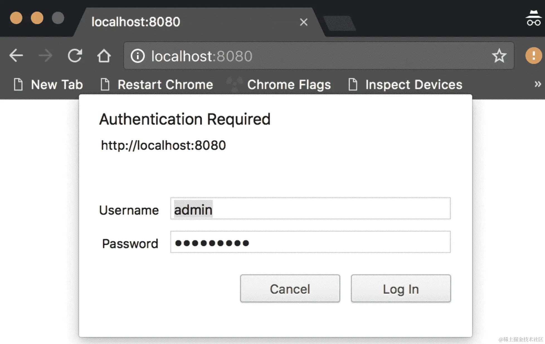Open the New Tab bookmark
The width and height of the screenshot is (545, 344).
[48, 84]
